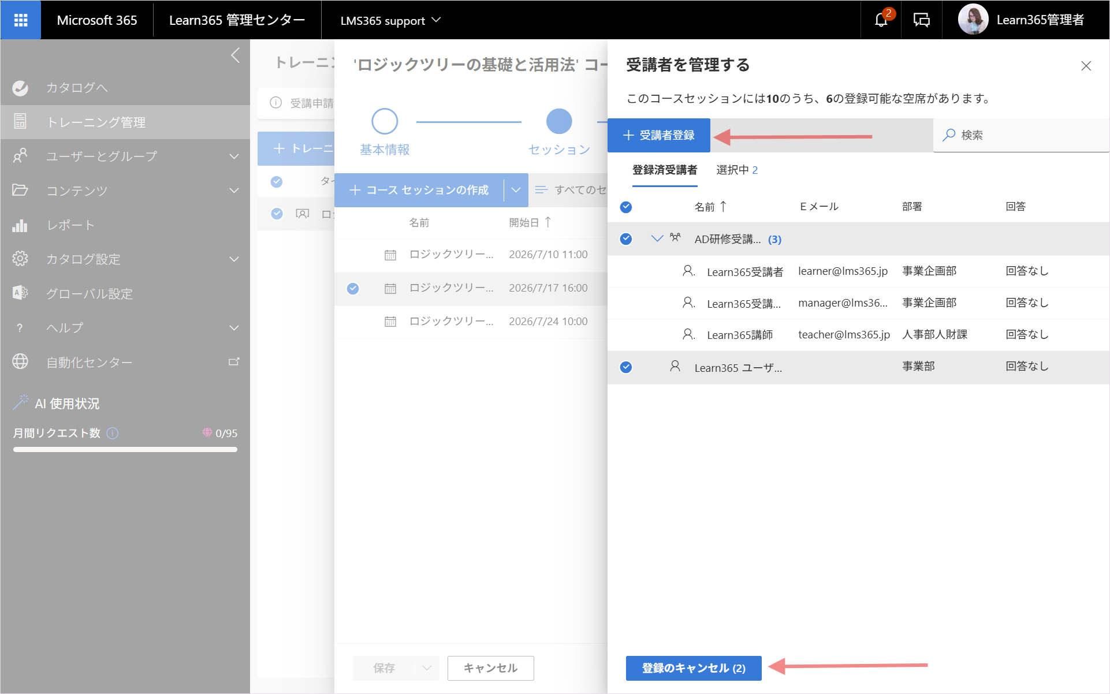Click the AD研修受講 group icon
This screenshot has width=1110, height=694.
click(x=675, y=238)
